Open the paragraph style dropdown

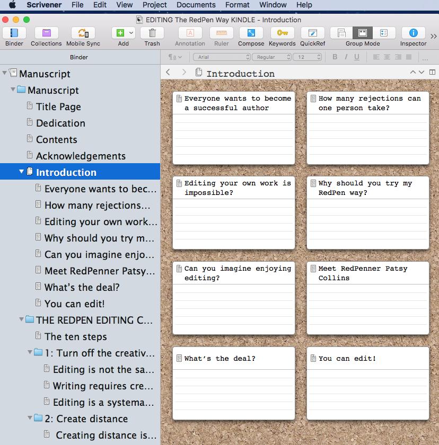tap(175, 57)
